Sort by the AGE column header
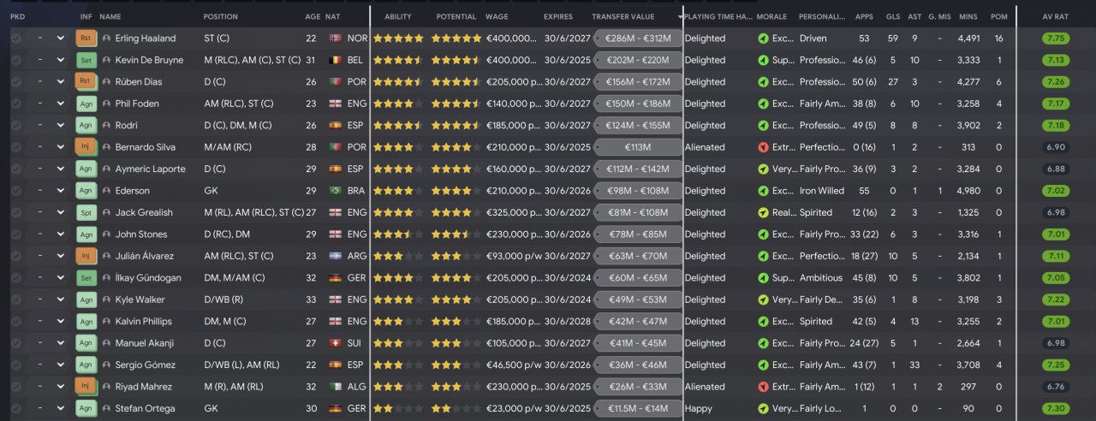Screen dimensions: 1096x421 point(313,17)
